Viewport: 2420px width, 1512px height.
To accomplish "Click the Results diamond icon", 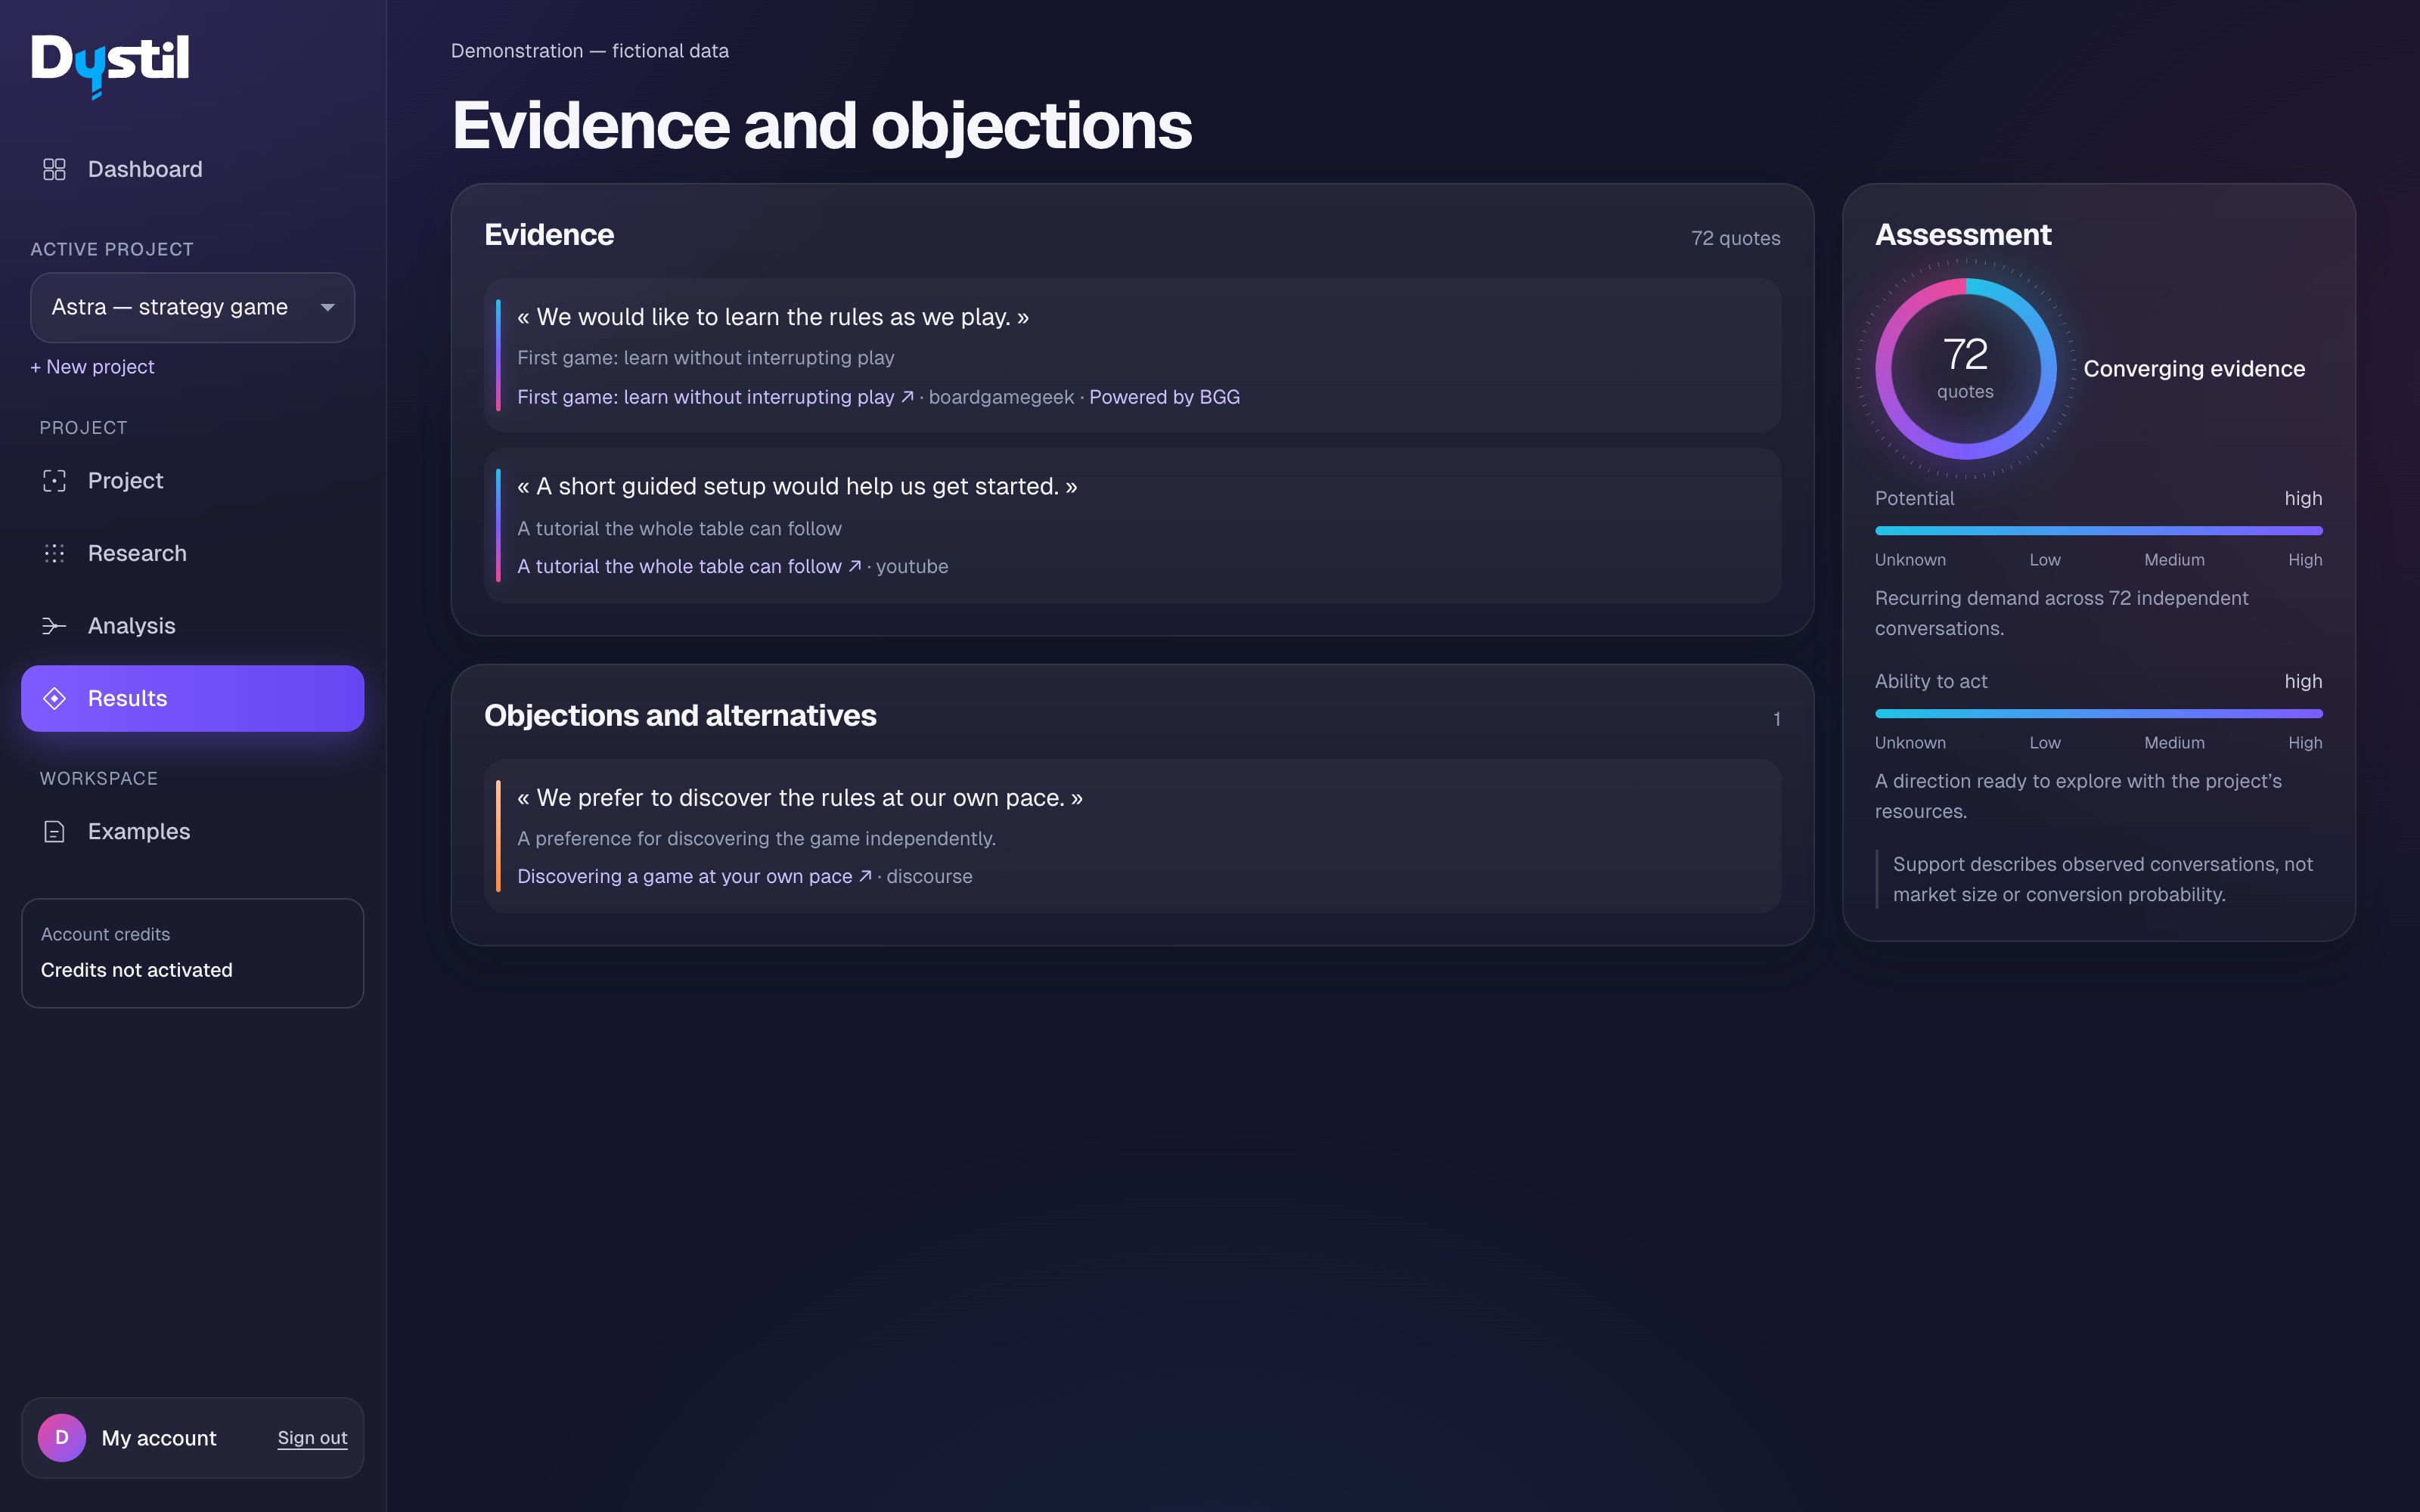I will 54,698.
